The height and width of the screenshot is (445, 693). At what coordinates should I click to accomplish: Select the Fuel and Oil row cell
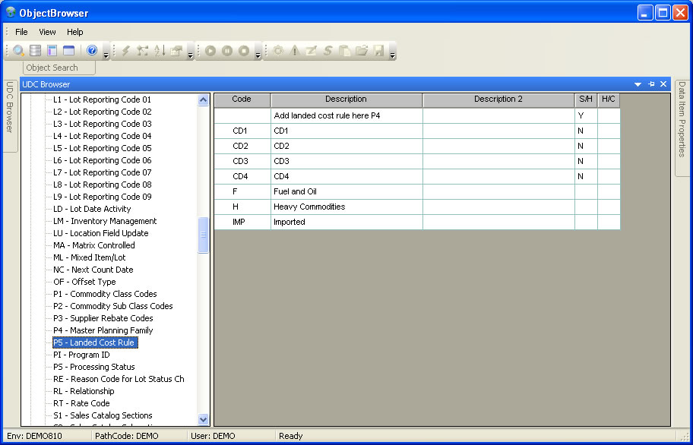(x=346, y=191)
